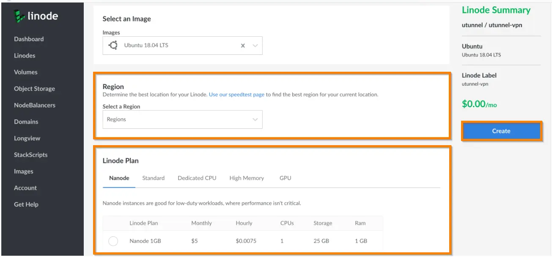This screenshot has height=257, width=552.
Task: Open StackScripts page
Action: click(x=30, y=154)
